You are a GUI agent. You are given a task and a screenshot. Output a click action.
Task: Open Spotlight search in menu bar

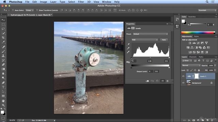[x=207, y=2]
